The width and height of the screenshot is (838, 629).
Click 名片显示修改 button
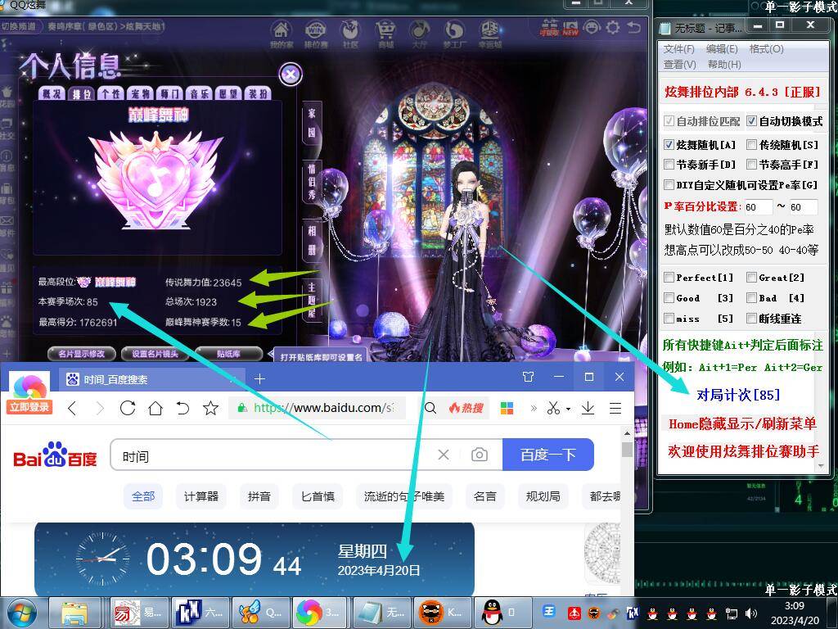[81, 354]
